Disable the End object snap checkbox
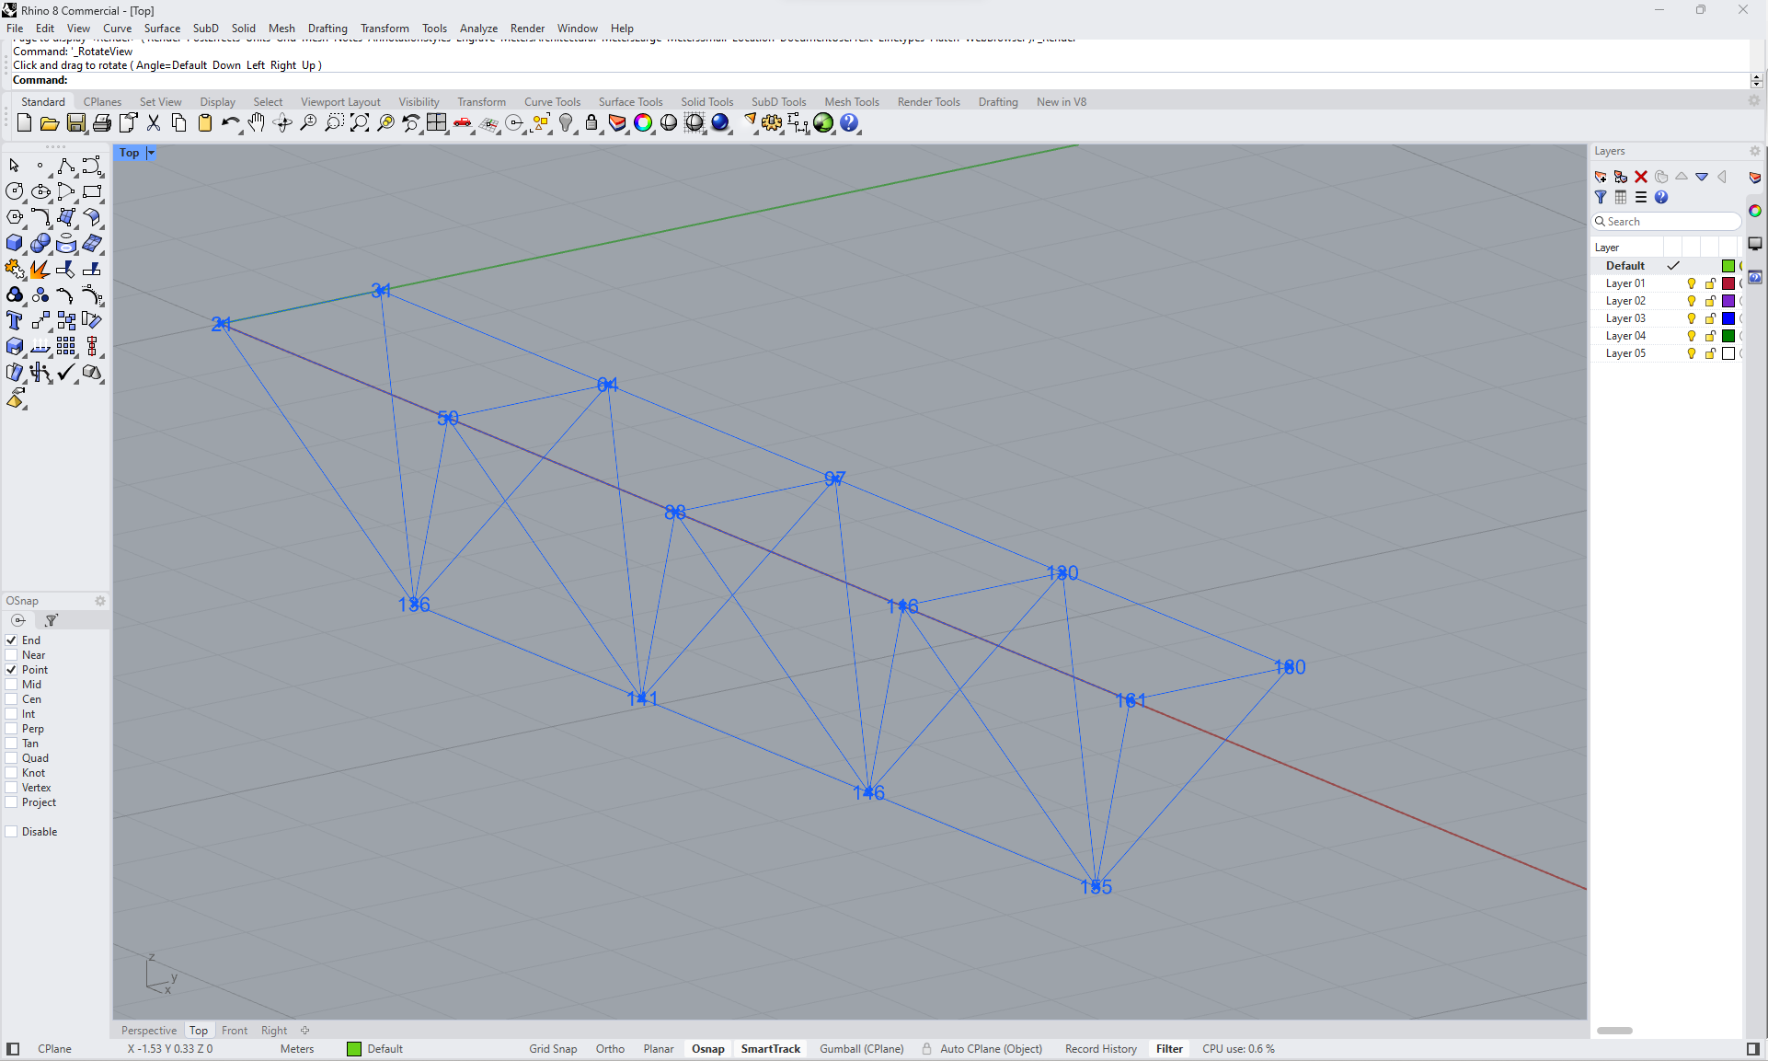The image size is (1768, 1061). 9,640
